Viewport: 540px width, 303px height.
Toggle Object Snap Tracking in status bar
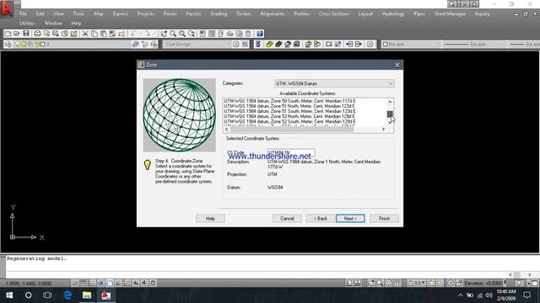pos(118,283)
